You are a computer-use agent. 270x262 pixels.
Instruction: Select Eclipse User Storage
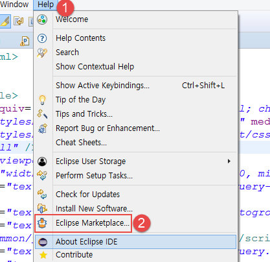click(x=136, y=161)
